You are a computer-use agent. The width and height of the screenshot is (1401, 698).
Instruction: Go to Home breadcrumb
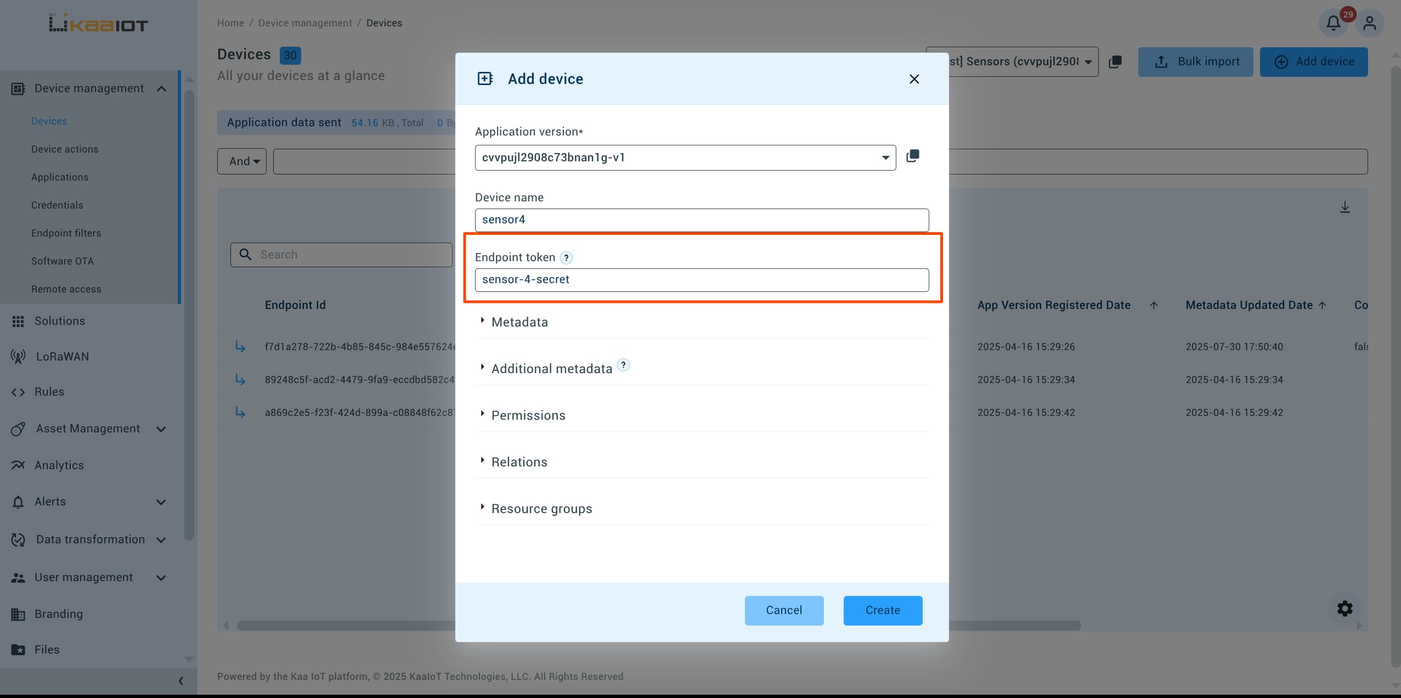pyautogui.click(x=230, y=23)
